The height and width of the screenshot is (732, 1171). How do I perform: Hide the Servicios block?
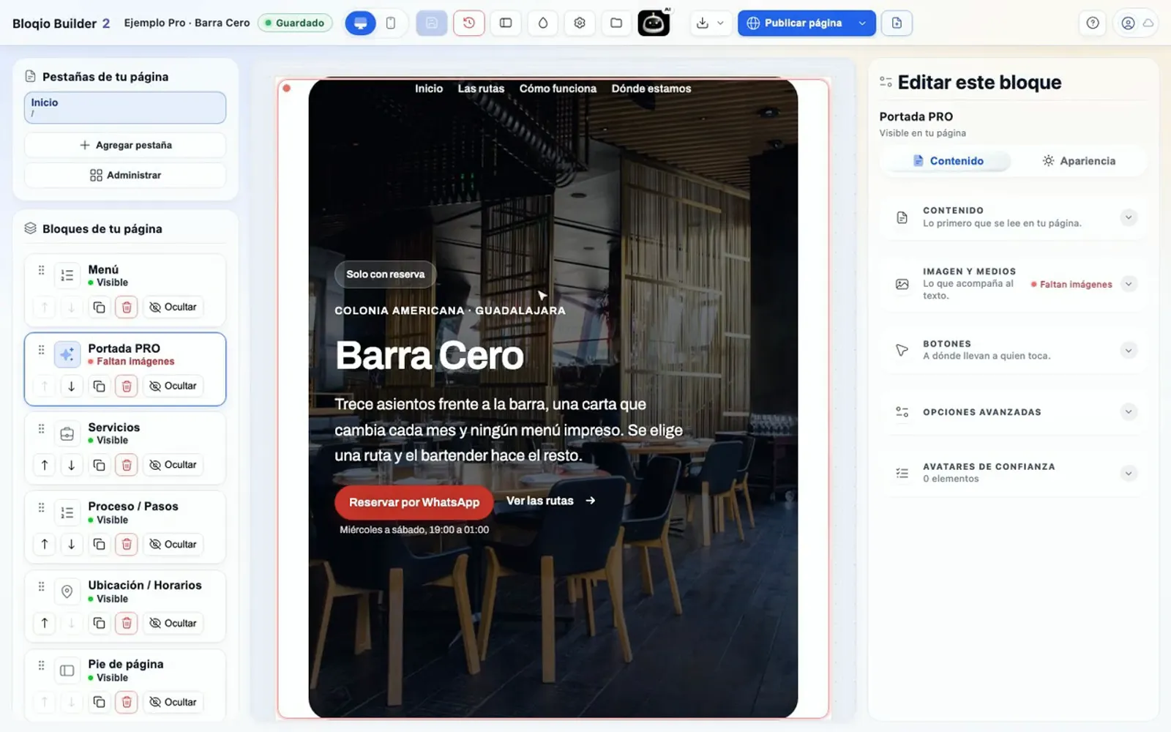173,466
